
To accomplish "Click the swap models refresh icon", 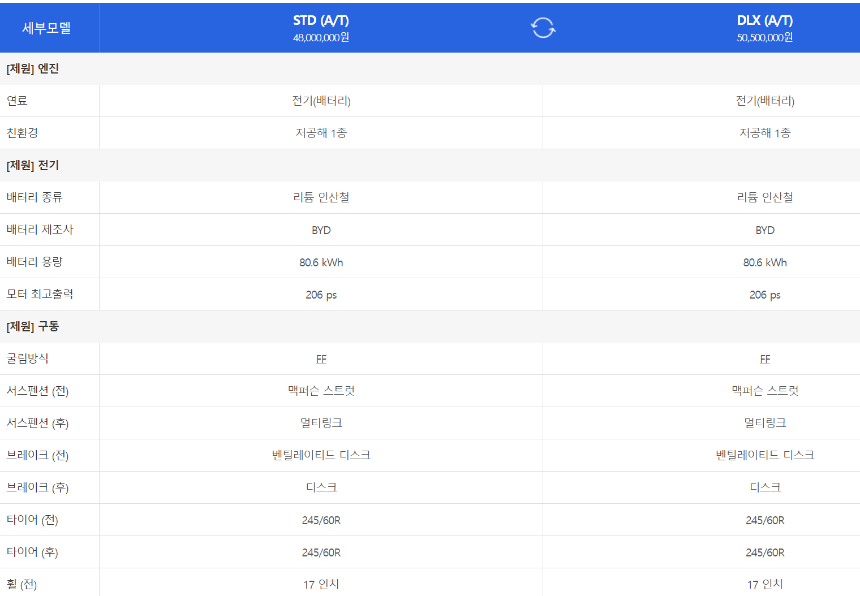I will coord(543,28).
